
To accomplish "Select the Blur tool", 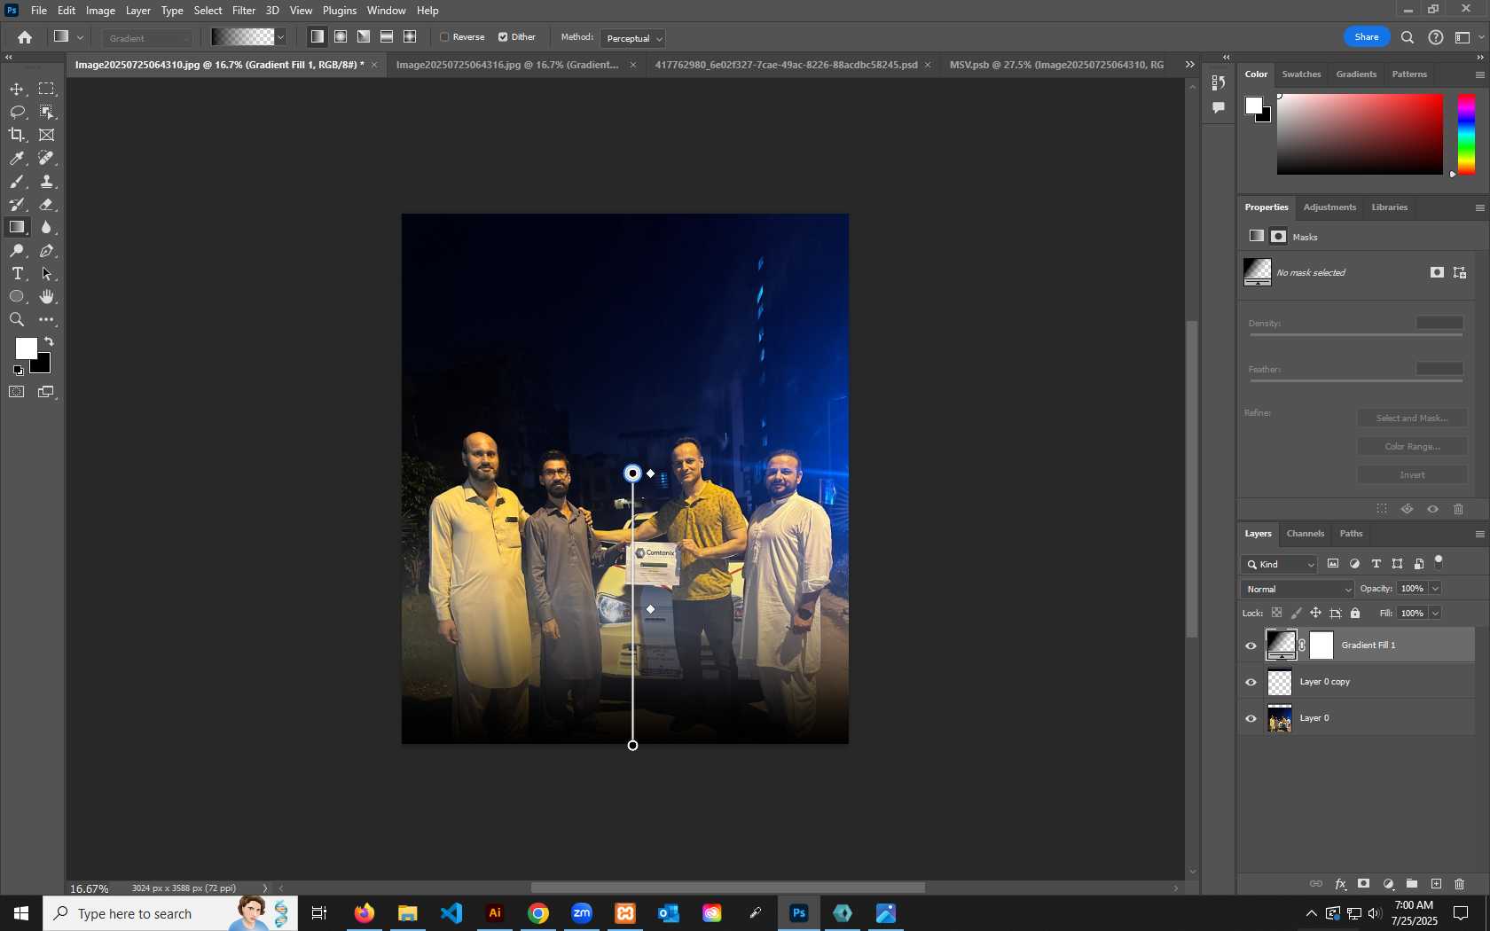I will 47,227.
